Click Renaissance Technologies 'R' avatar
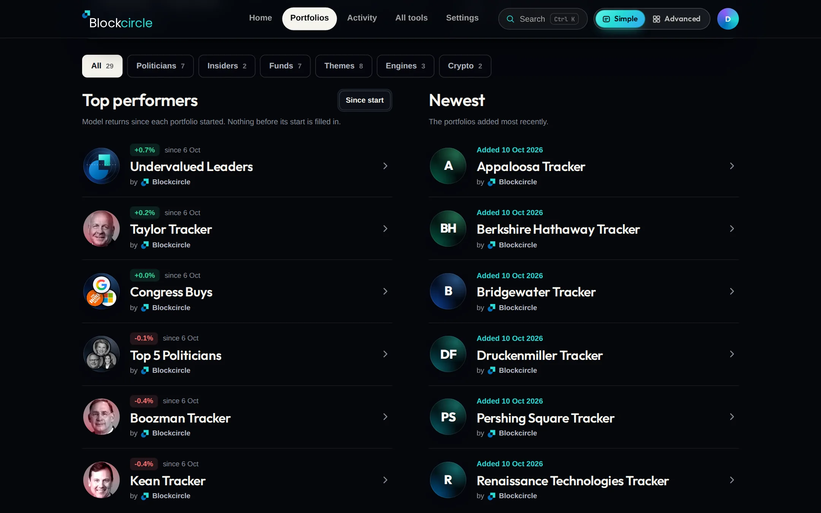Screen dimensions: 821x513 click(448, 480)
